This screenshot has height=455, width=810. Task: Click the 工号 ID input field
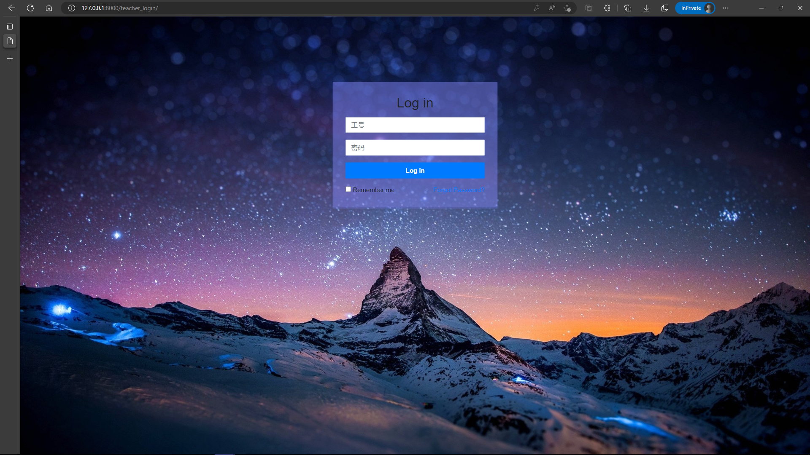tap(415, 125)
